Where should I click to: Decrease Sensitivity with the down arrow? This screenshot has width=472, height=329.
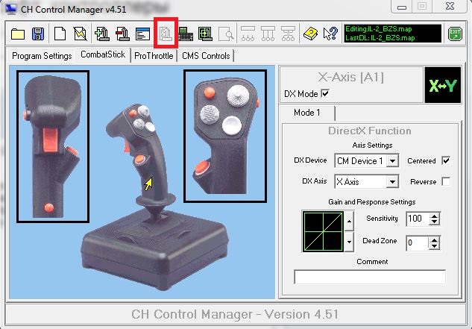tap(435, 222)
